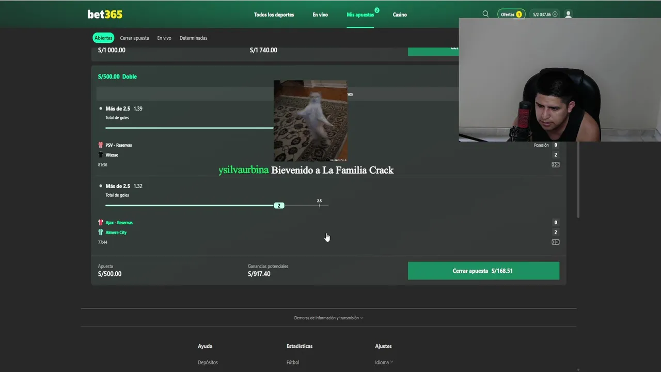This screenshot has height=372, width=661.
Task: Click Más de 2.5 selection at 1.32
Action: pos(124,186)
